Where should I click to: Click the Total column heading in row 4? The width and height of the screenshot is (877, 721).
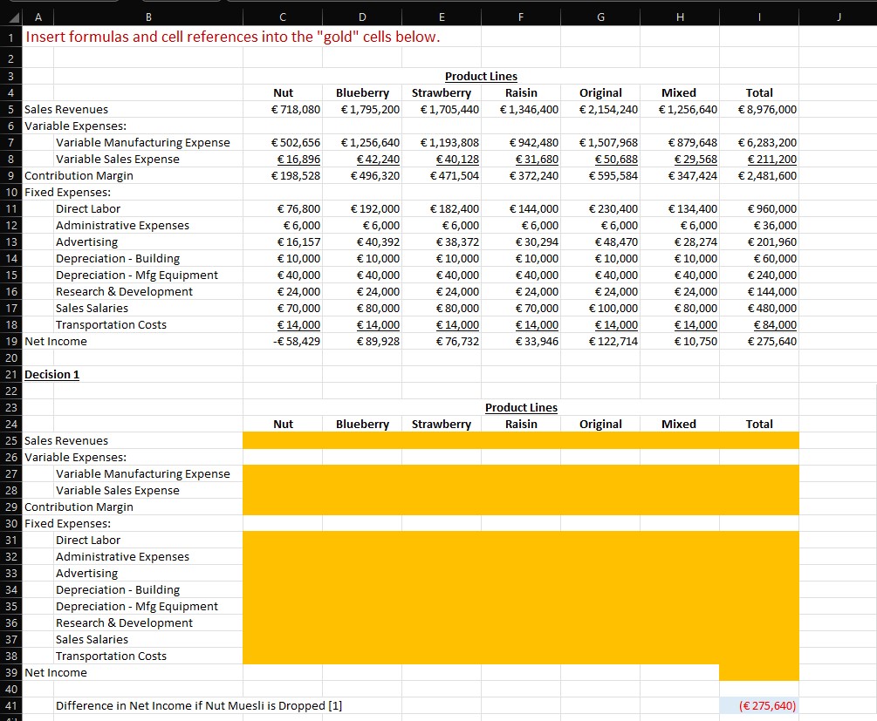[x=759, y=92]
